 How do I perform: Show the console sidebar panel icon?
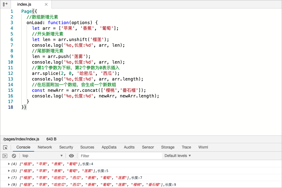tap(5, 156)
